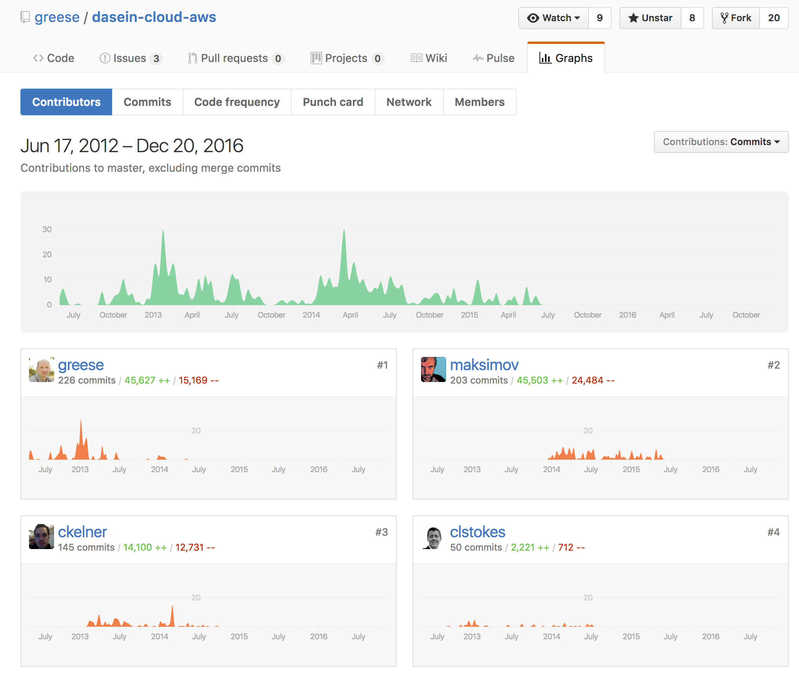
Task: Open maksimov contributor profile link
Action: point(484,365)
